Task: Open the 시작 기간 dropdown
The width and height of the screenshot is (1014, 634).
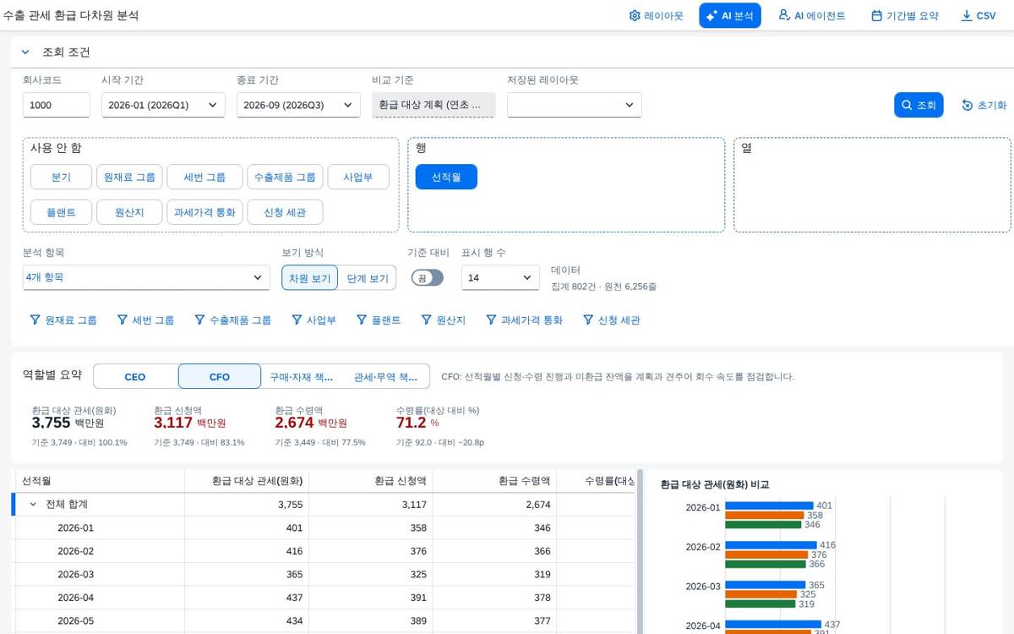Action: pyautogui.click(x=163, y=105)
